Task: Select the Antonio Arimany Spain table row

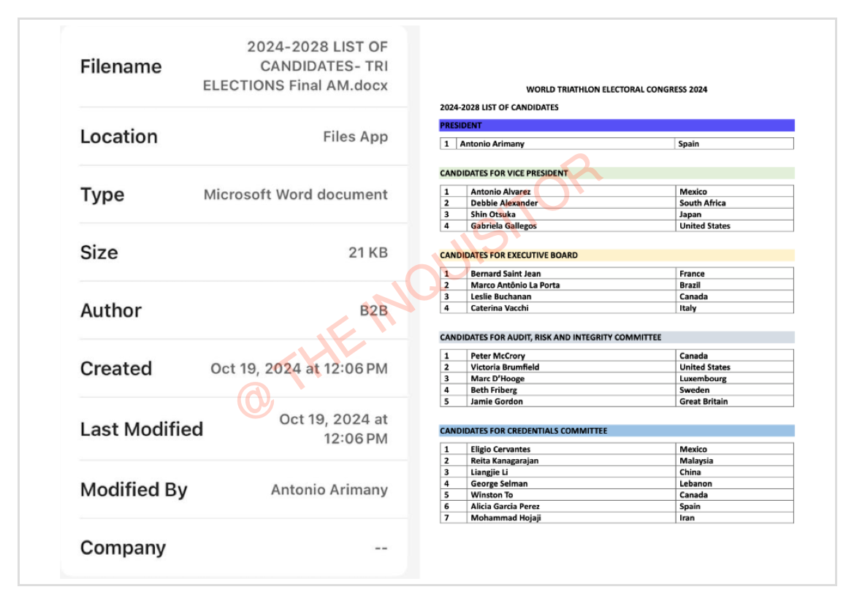Action: (x=617, y=144)
